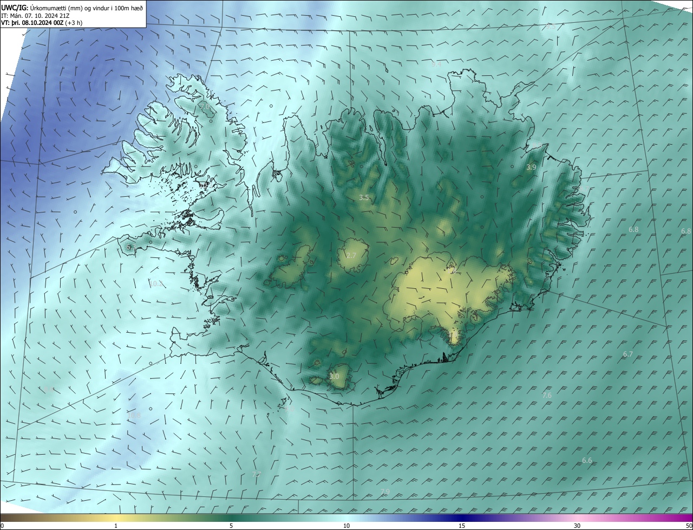Image resolution: width=693 pixels, height=530 pixels.
Task: Click the '10' tick on the color scale
Action: [x=346, y=526]
